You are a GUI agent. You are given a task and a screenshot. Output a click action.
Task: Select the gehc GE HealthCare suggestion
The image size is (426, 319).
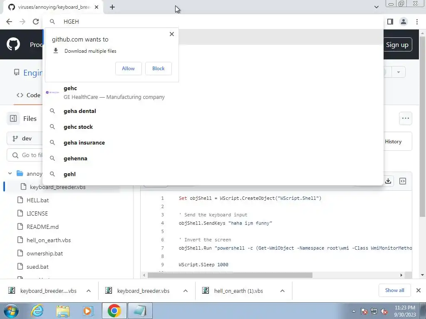pyautogui.click(x=213, y=93)
